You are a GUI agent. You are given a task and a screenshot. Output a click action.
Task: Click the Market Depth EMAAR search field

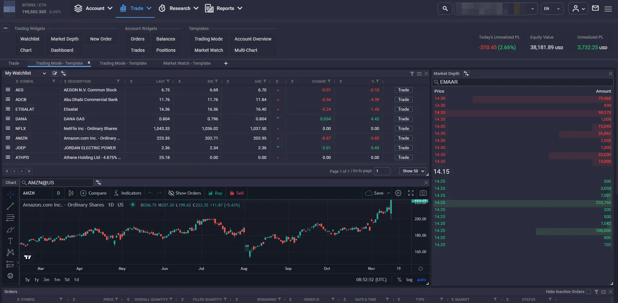tap(522, 82)
